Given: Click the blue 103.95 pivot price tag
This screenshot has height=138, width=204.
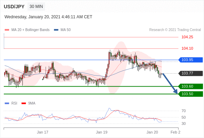Looking at the screenshot, I should (x=191, y=60).
